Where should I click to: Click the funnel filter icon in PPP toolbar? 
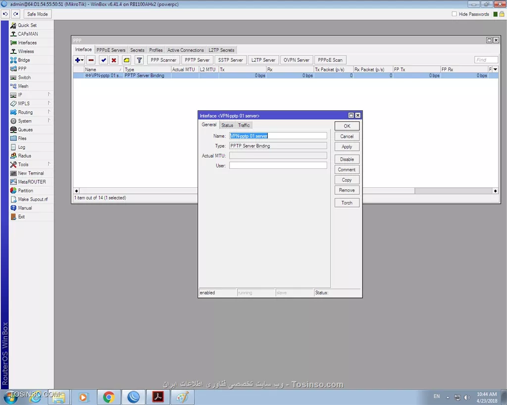click(x=139, y=60)
